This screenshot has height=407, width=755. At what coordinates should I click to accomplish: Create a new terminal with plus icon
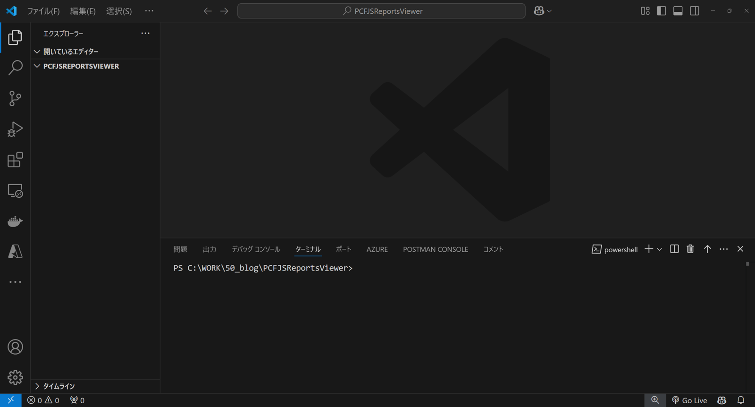point(649,249)
